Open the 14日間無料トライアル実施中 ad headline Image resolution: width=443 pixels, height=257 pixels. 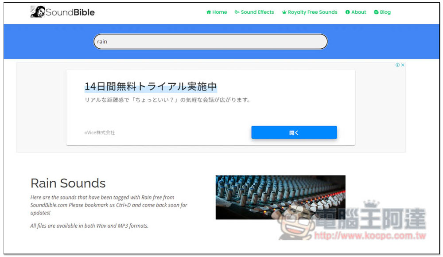[x=151, y=86]
